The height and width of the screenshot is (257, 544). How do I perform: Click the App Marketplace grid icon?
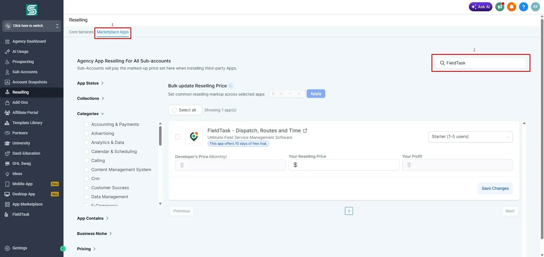[7, 204]
